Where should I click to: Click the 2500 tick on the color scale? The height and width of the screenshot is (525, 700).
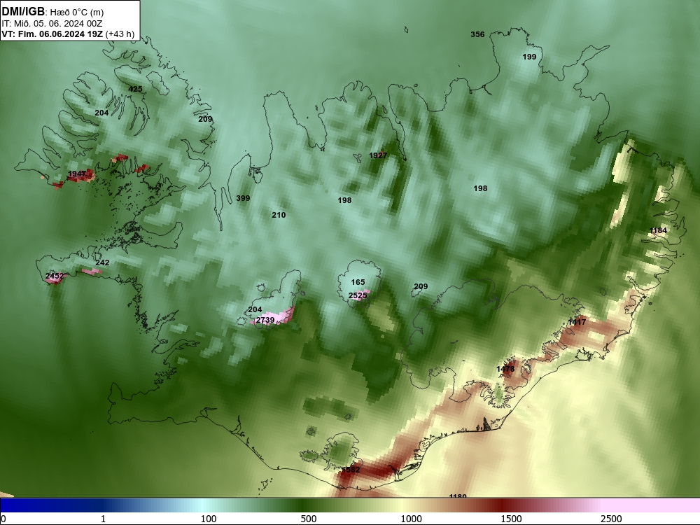coord(611,519)
